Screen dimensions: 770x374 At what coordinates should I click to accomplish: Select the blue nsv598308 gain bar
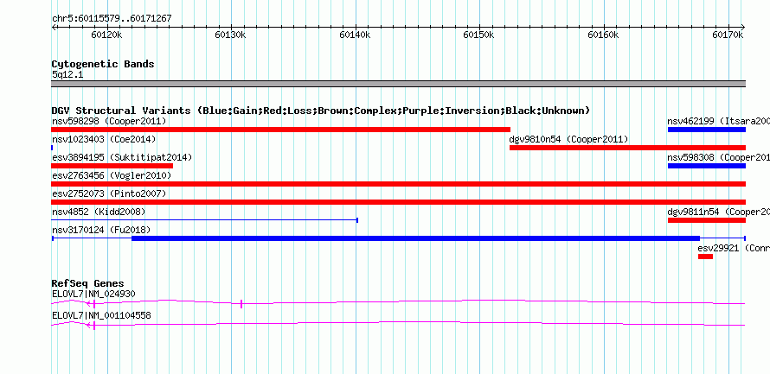tap(707, 166)
